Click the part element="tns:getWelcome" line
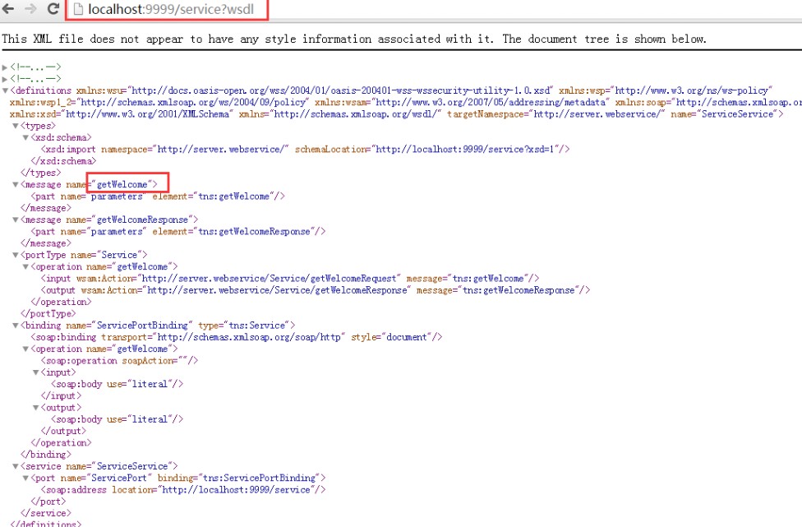Screen dimensions: 802x527 tap(158, 196)
